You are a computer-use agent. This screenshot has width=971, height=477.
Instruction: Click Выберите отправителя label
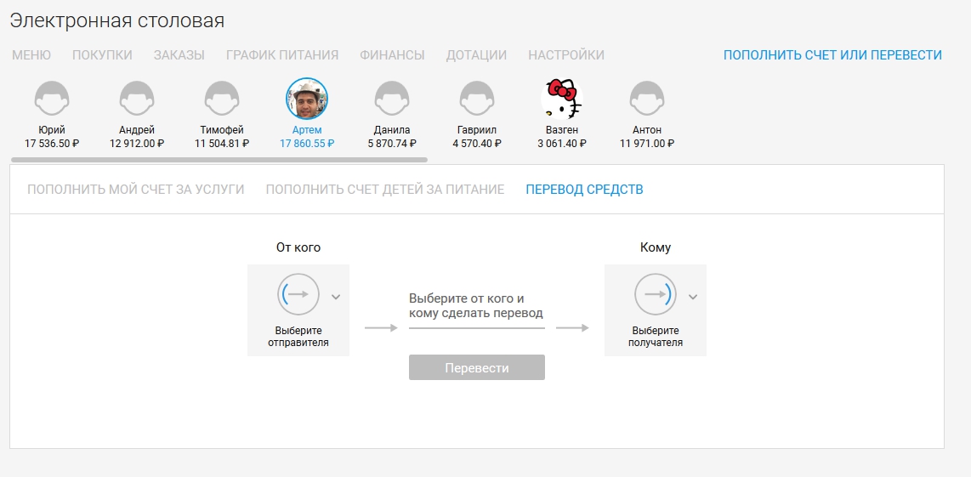(x=298, y=337)
